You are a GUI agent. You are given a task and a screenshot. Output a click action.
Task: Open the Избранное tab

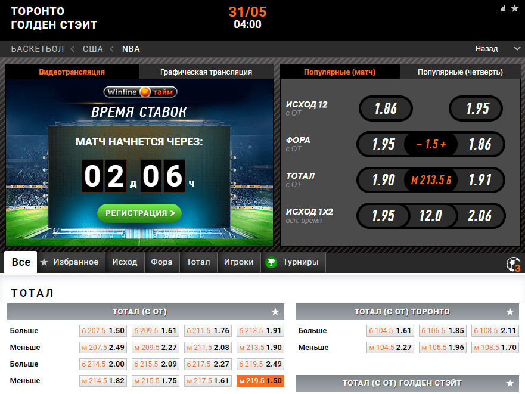point(71,262)
